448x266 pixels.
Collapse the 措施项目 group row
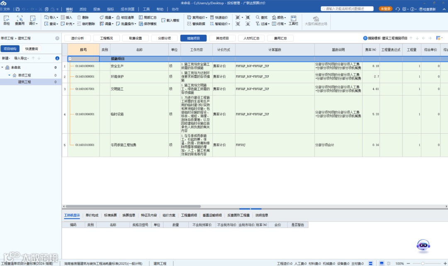[70, 59]
